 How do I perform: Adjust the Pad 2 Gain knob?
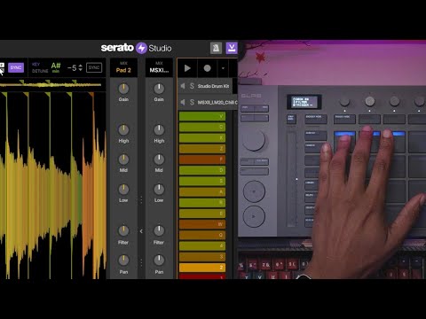point(123,89)
